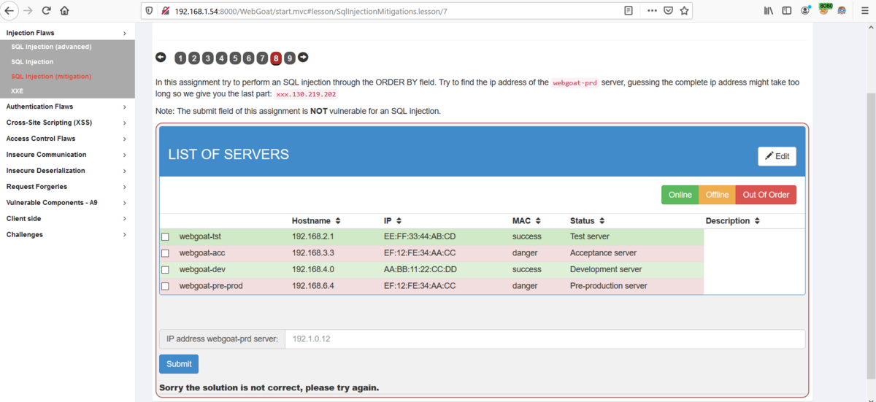Image resolution: width=876 pixels, height=402 pixels.
Task: Open Firefox account icon
Action: [x=806, y=11]
